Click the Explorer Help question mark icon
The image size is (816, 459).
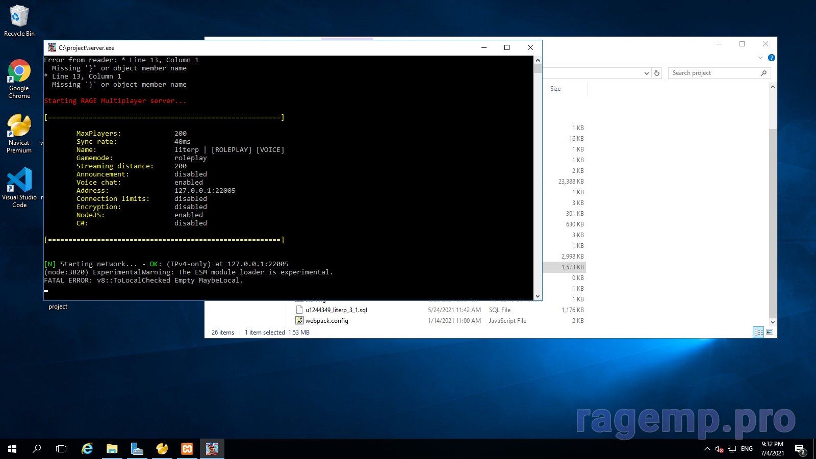point(772,58)
